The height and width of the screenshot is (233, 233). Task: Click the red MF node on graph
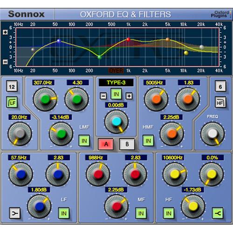128,40
